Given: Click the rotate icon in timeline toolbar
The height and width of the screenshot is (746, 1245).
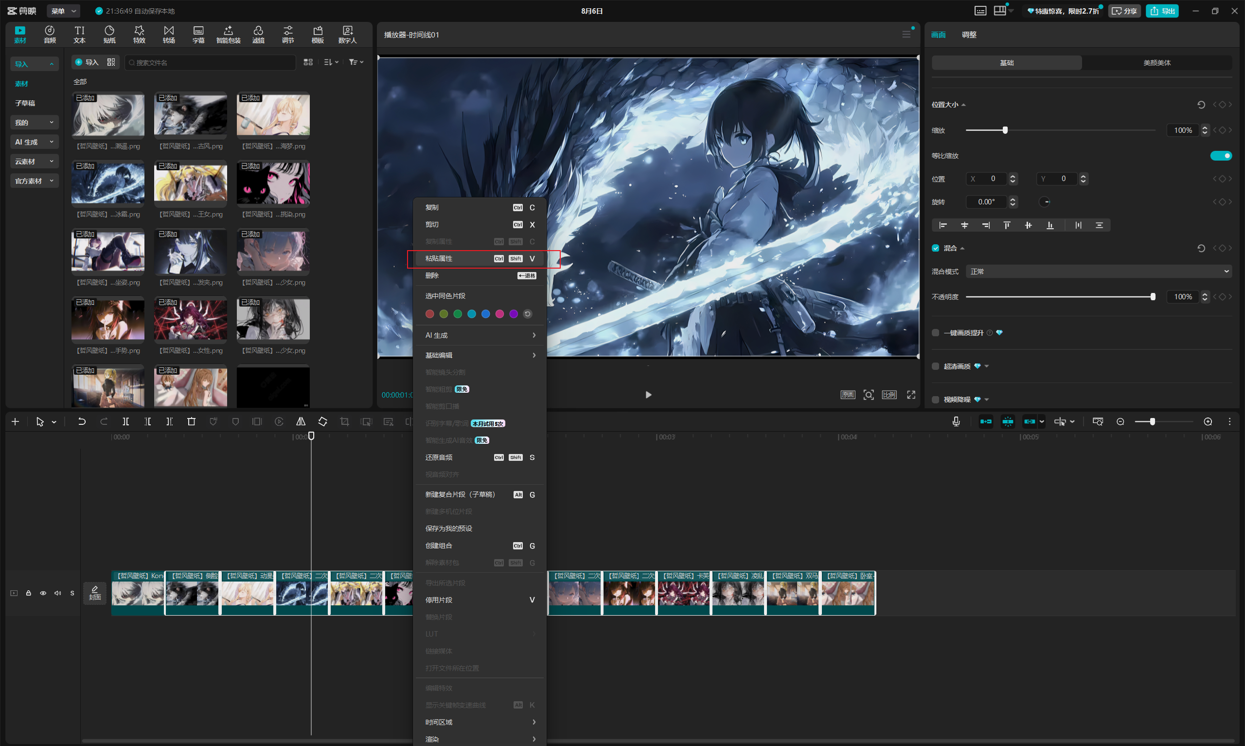Looking at the screenshot, I should tap(322, 422).
